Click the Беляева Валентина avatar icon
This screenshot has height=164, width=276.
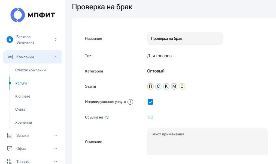(10, 40)
